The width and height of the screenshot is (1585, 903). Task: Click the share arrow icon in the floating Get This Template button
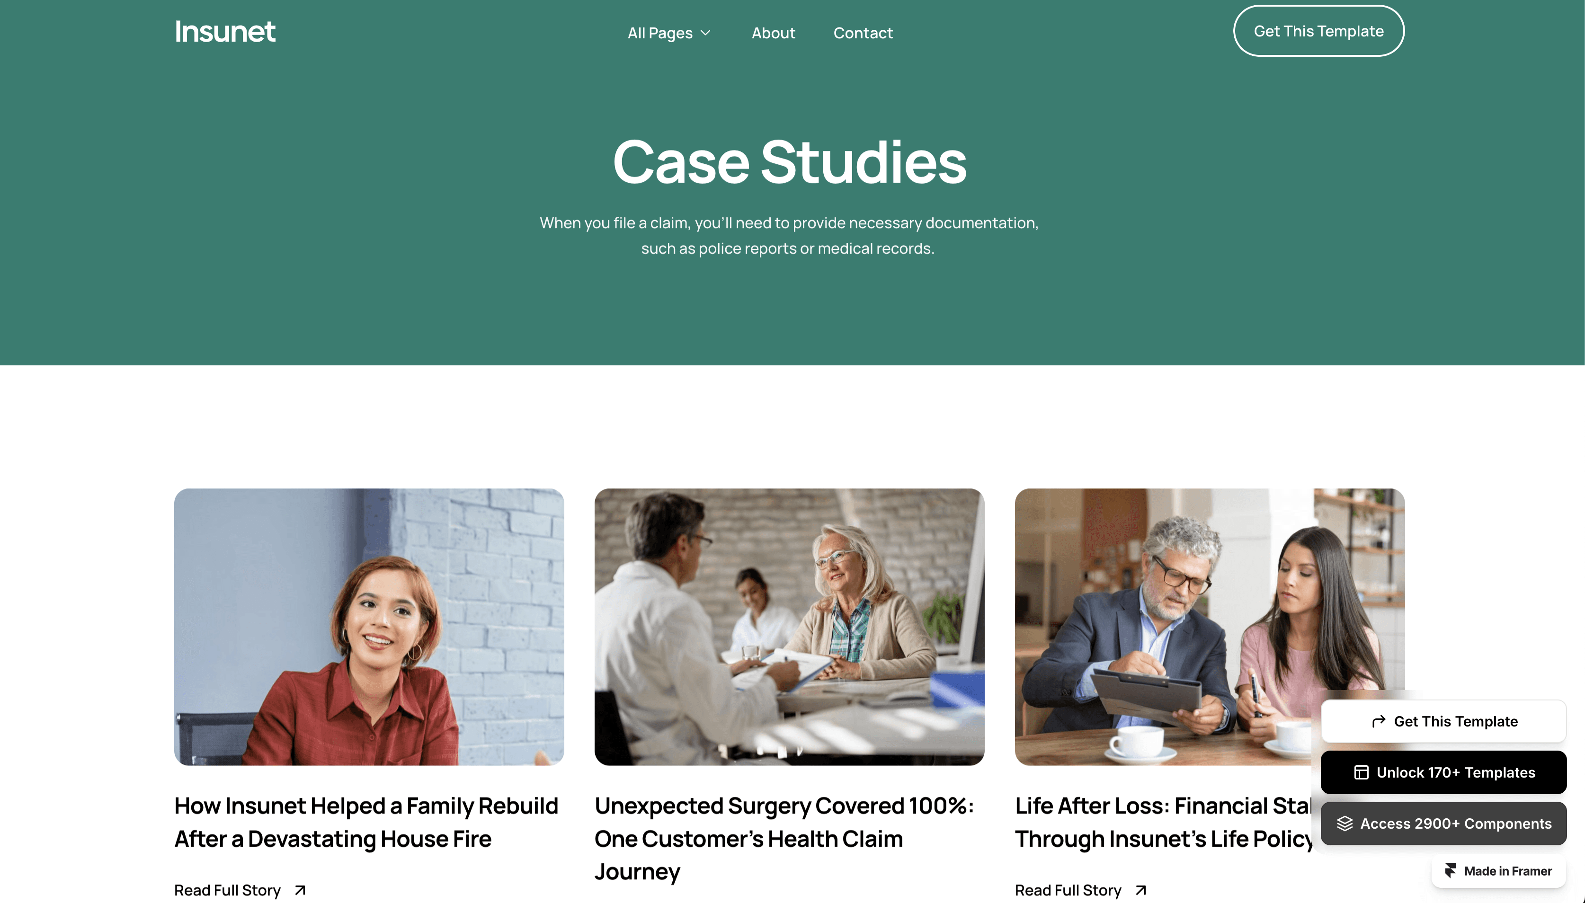click(x=1379, y=721)
